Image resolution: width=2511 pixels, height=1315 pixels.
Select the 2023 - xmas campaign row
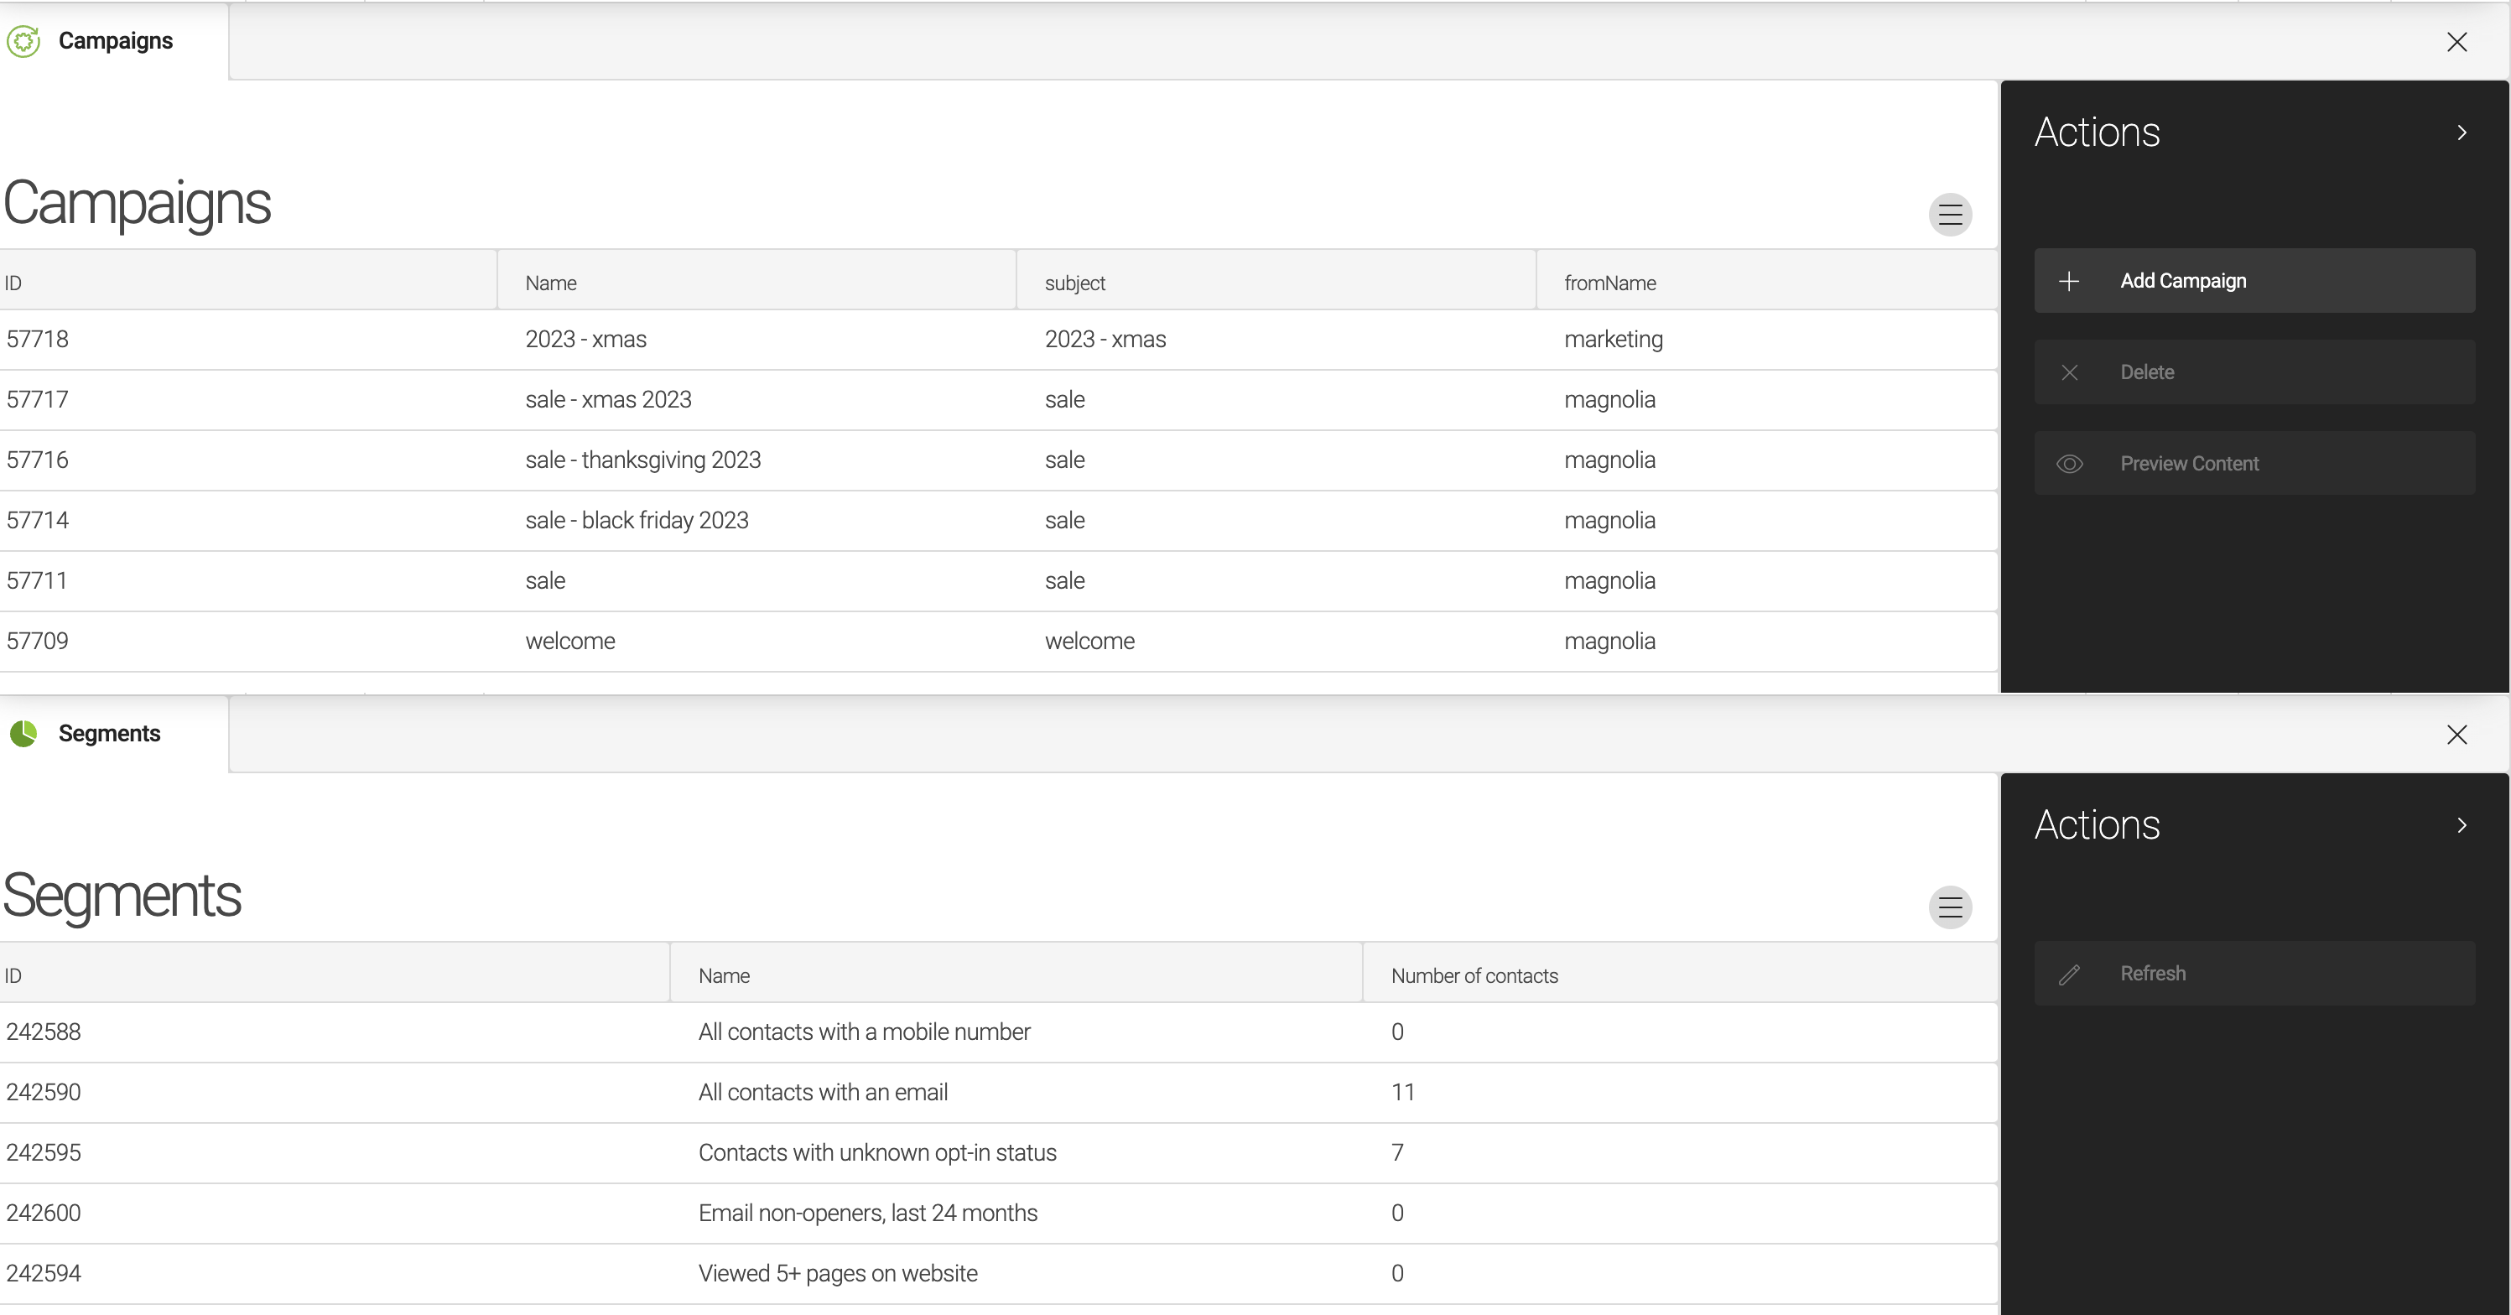point(585,339)
